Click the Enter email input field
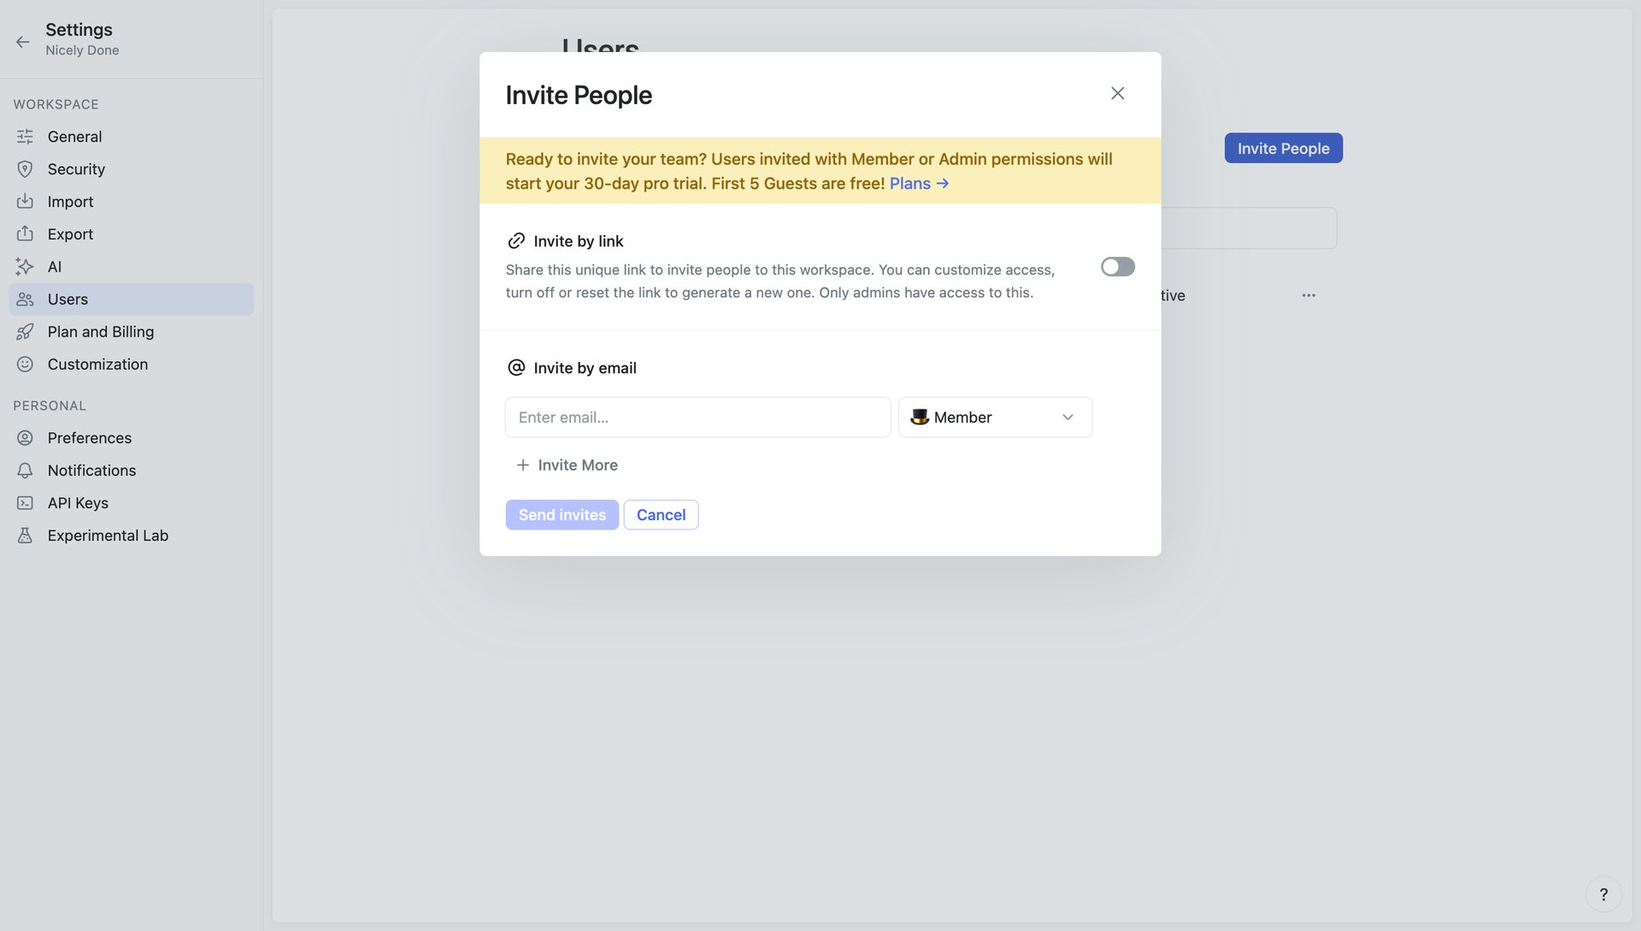Image resolution: width=1641 pixels, height=931 pixels. [697, 417]
